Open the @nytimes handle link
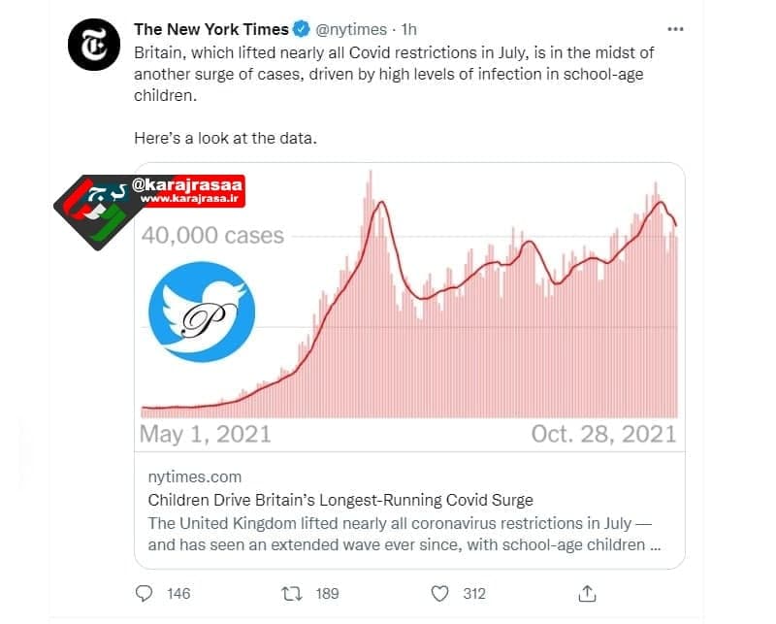Image resolution: width=776 pixels, height=624 pixels. pos(351,29)
